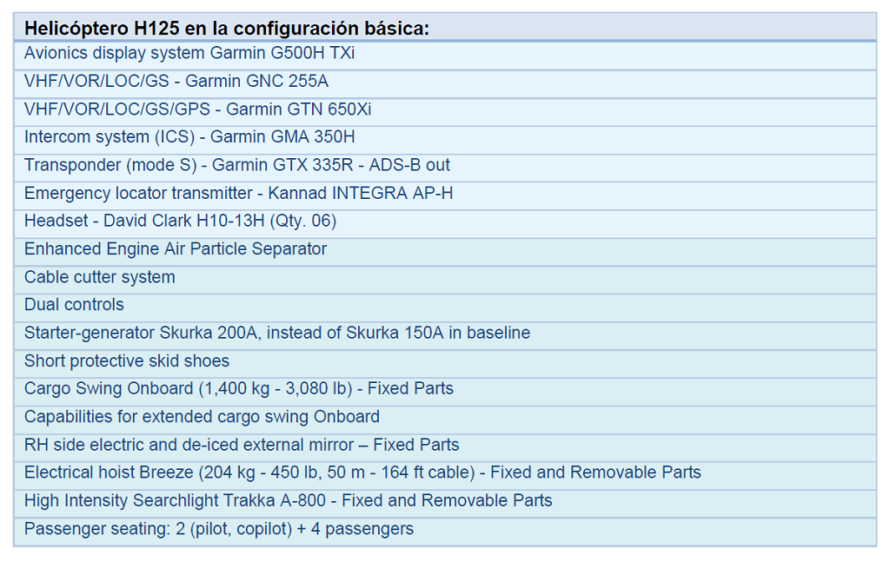Select the Emergency locator transmitter Kannad row

pyautogui.click(x=445, y=195)
